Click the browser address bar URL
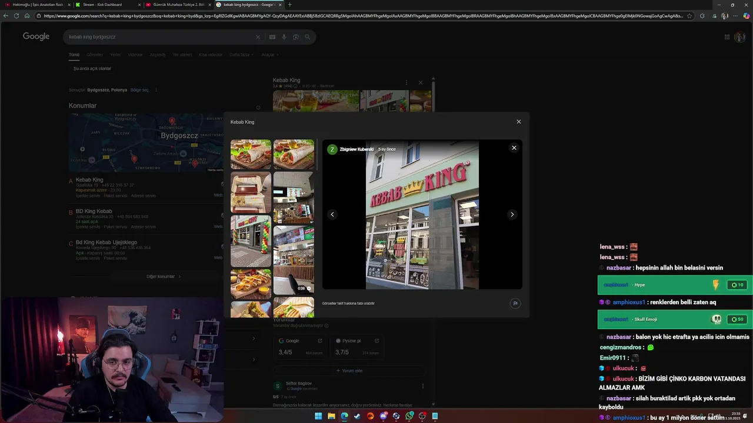 (x=363, y=16)
